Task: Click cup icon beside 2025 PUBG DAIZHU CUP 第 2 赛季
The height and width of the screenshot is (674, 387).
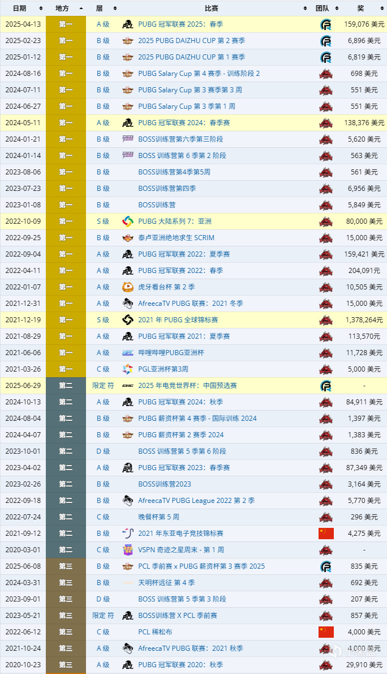Action: point(127,41)
